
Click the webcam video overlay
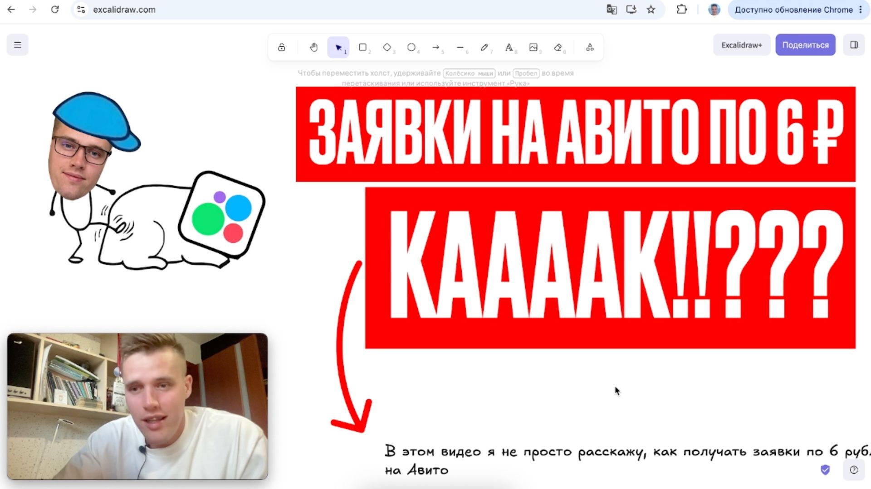pyautogui.click(x=137, y=407)
